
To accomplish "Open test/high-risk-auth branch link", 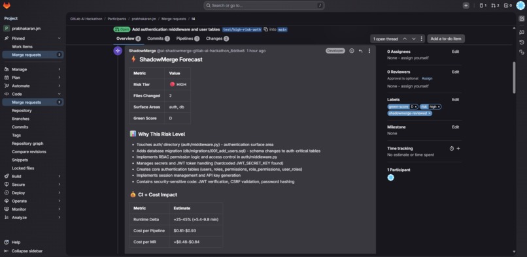I will pos(242,29).
